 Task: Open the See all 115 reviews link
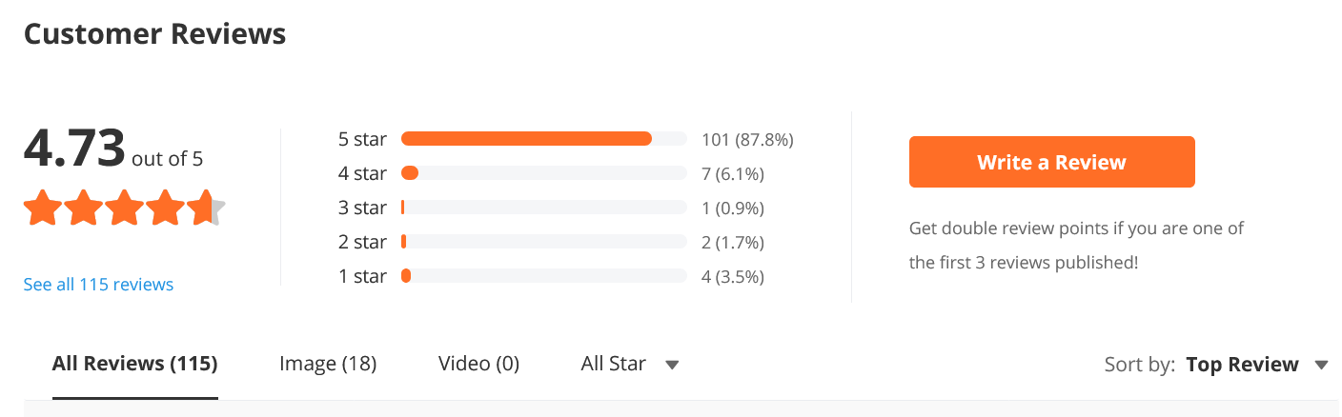pos(98,284)
